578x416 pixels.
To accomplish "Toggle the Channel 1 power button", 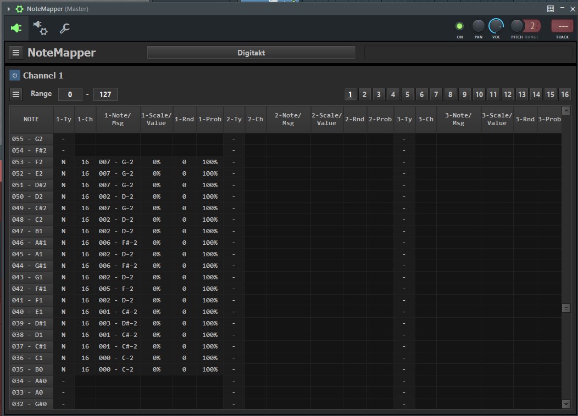I will (15, 75).
